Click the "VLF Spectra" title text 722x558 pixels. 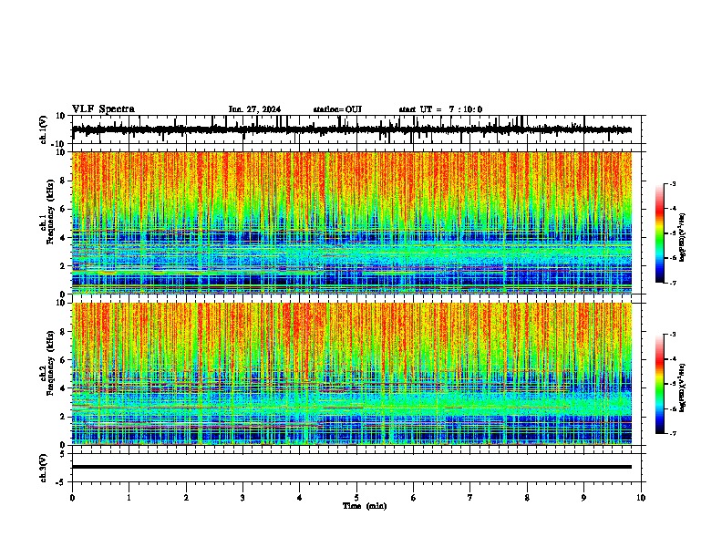point(103,109)
